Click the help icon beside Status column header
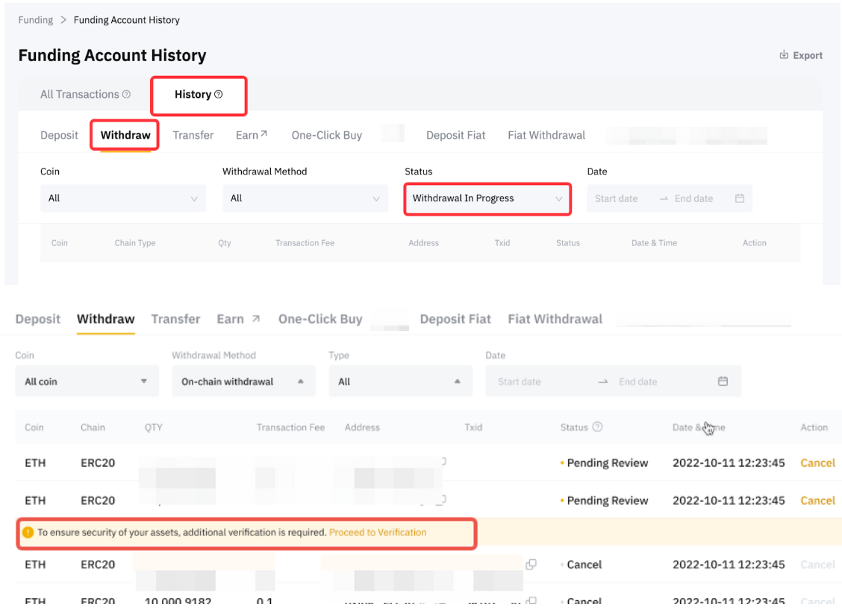Screen dimensions: 842x610 (597, 427)
